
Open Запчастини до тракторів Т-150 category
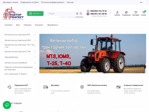tap(18, 52)
